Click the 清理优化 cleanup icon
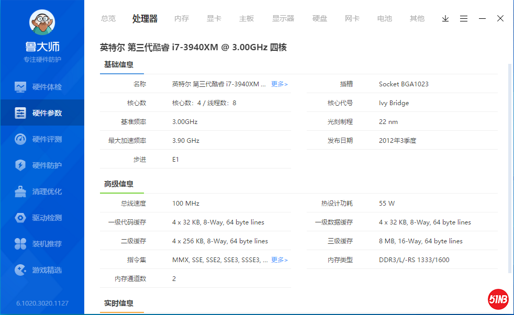This screenshot has height=315, width=514. click(20, 192)
